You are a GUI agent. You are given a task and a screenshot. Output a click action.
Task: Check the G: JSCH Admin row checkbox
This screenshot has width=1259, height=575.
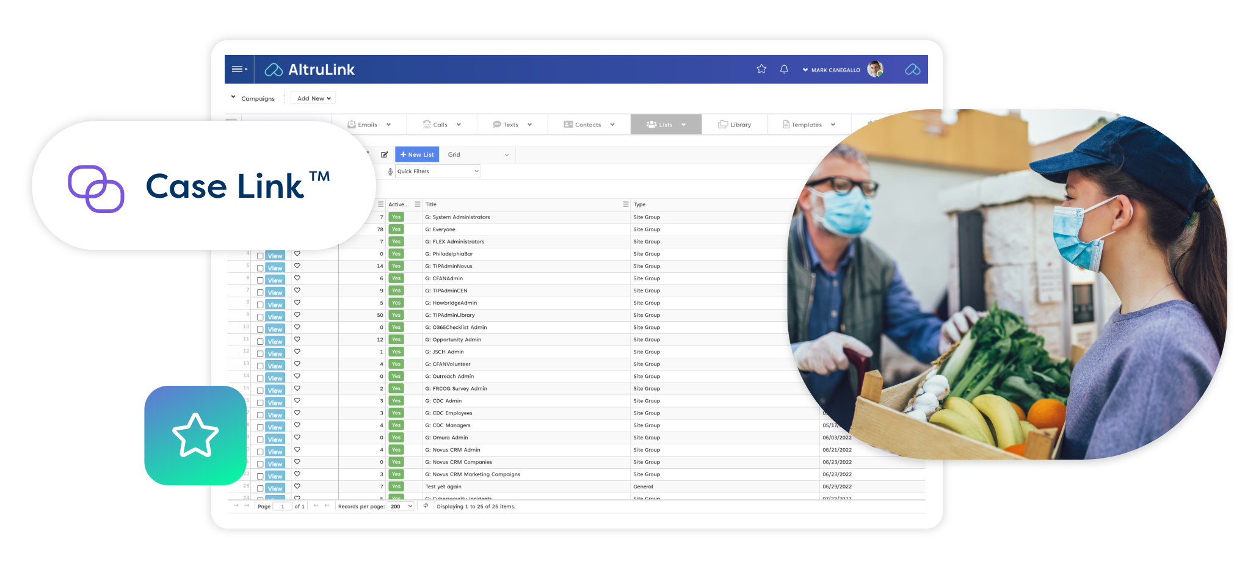(260, 354)
